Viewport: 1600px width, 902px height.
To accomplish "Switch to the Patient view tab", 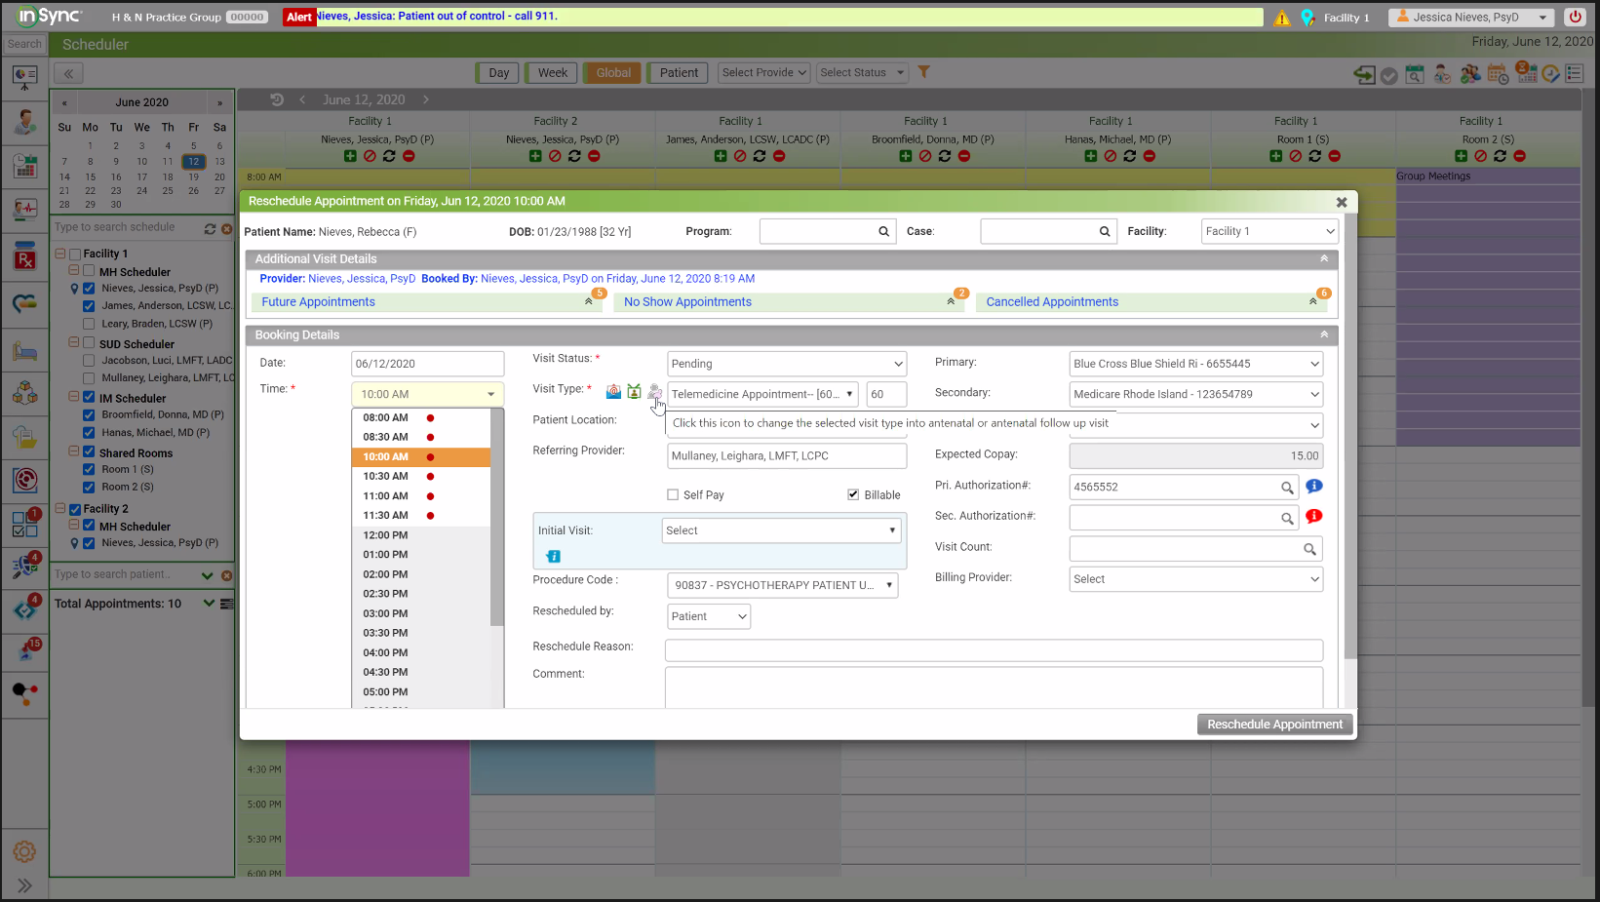I will [678, 72].
